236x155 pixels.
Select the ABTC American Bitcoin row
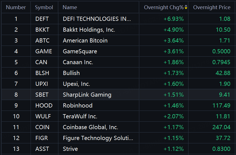pyautogui.click(x=118, y=41)
